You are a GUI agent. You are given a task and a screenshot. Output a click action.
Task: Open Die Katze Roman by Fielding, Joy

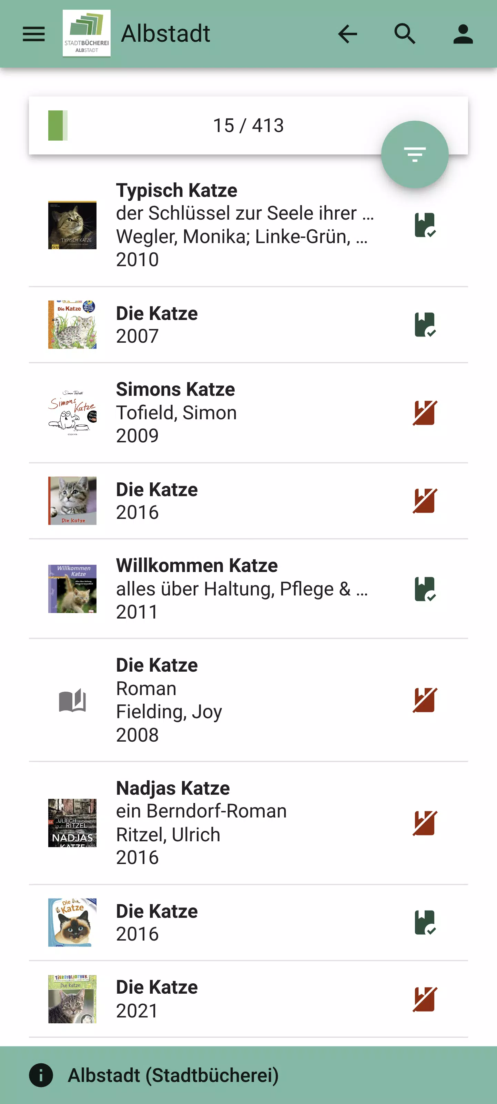169,700
